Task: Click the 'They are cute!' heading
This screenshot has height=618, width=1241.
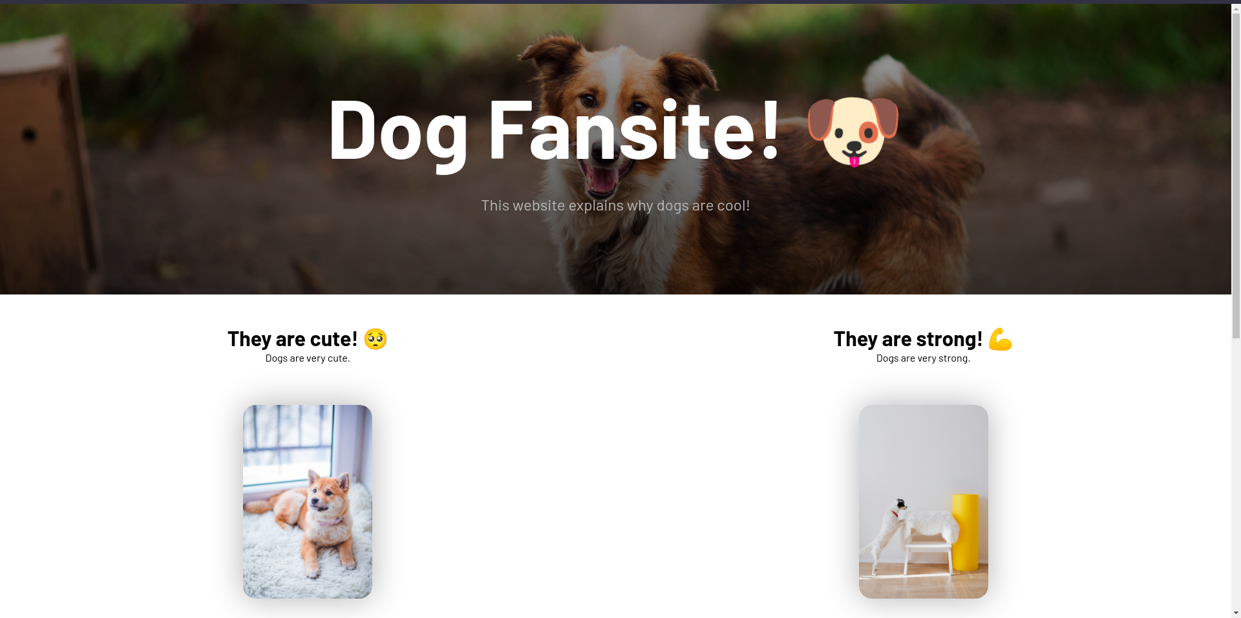Action: click(x=293, y=339)
